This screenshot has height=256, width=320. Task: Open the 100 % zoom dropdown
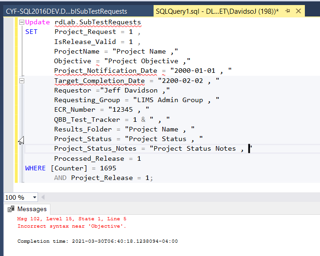click(x=34, y=197)
